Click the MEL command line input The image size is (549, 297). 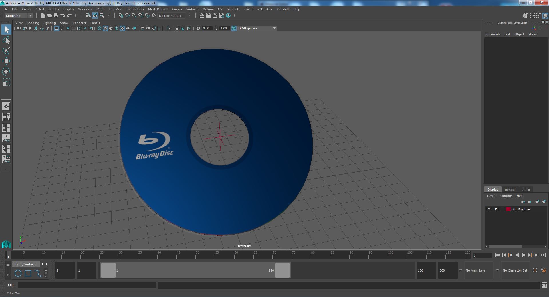[87, 285]
